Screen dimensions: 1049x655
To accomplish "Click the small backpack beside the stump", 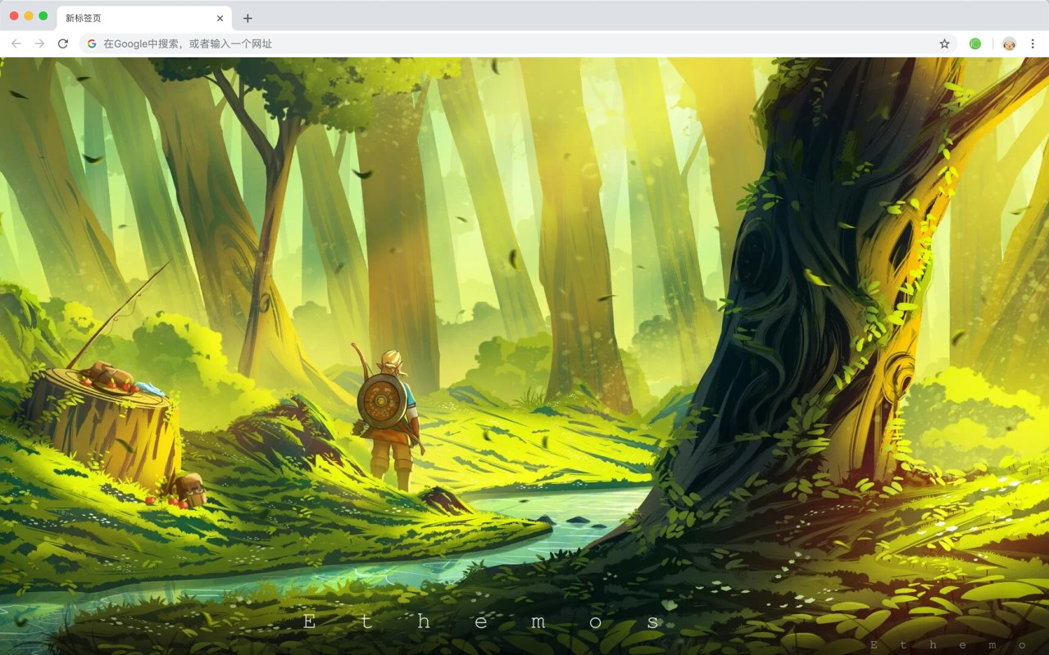I will 191,489.
